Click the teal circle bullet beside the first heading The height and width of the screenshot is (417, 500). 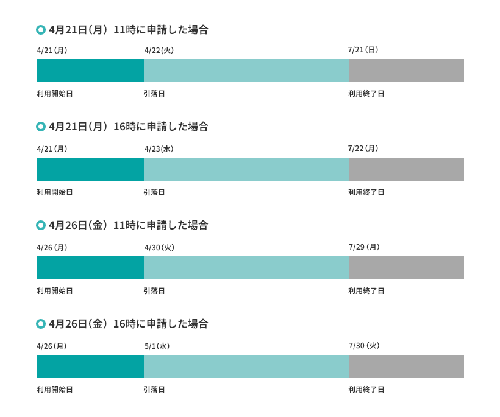tap(41, 30)
